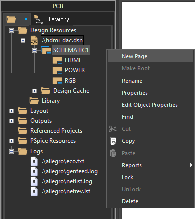Screen dimensions: 195x219
Task: Click the clipboard icon beside Paste
Action: pyautogui.click(x=113, y=153)
